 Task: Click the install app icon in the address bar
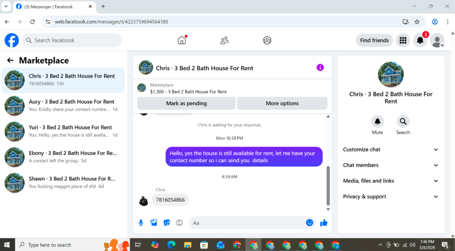(x=406, y=22)
